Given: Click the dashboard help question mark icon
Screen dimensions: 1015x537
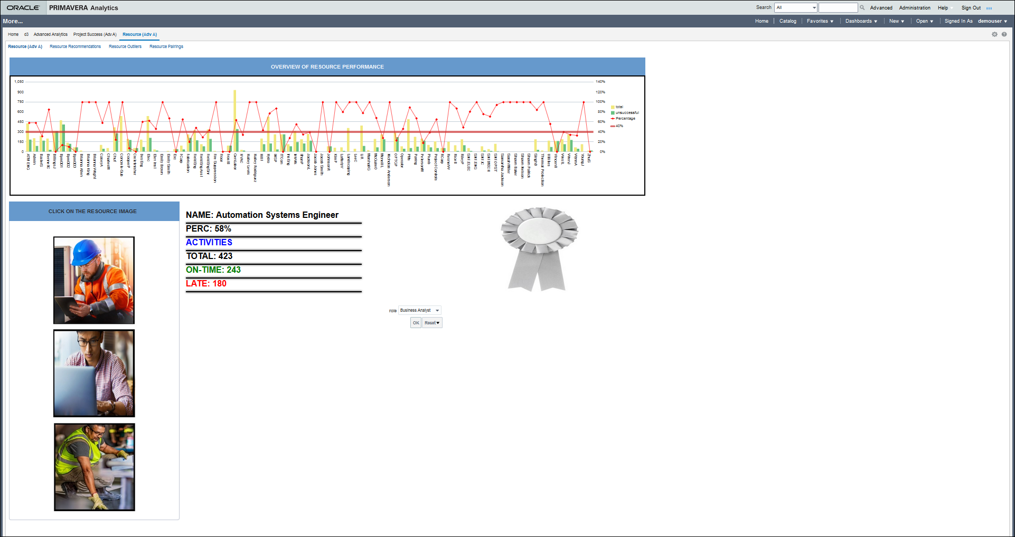Looking at the screenshot, I should click(x=1004, y=34).
